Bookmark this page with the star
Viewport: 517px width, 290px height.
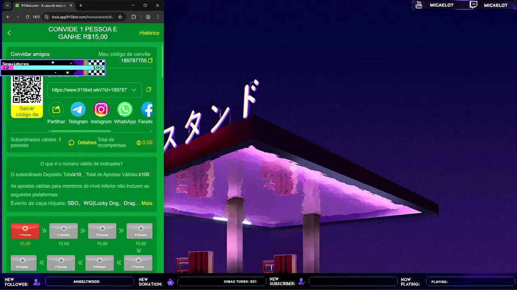(120, 17)
